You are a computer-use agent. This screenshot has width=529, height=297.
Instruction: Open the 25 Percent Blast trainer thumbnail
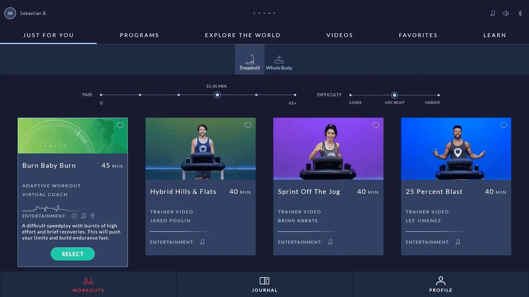coord(456,149)
